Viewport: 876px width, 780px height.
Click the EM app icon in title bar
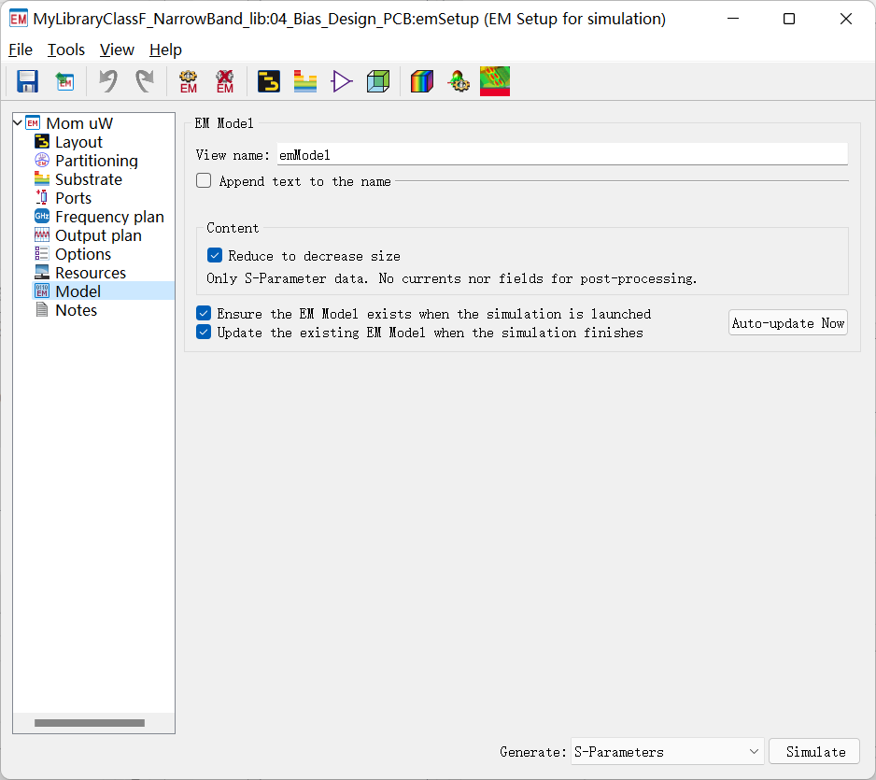point(19,19)
